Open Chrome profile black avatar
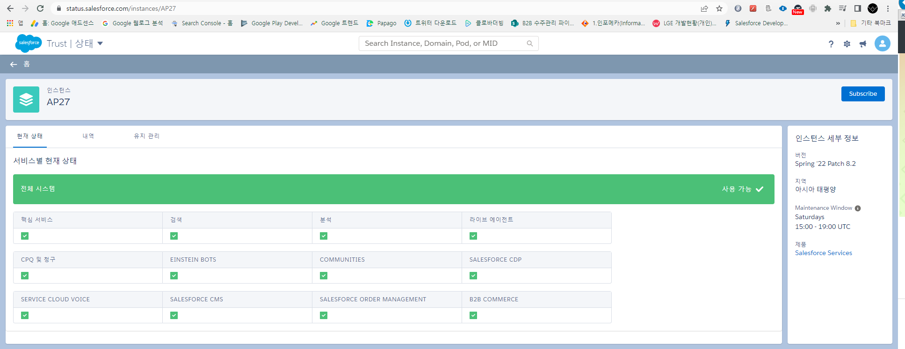905x349 pixels. click(873, 8)
